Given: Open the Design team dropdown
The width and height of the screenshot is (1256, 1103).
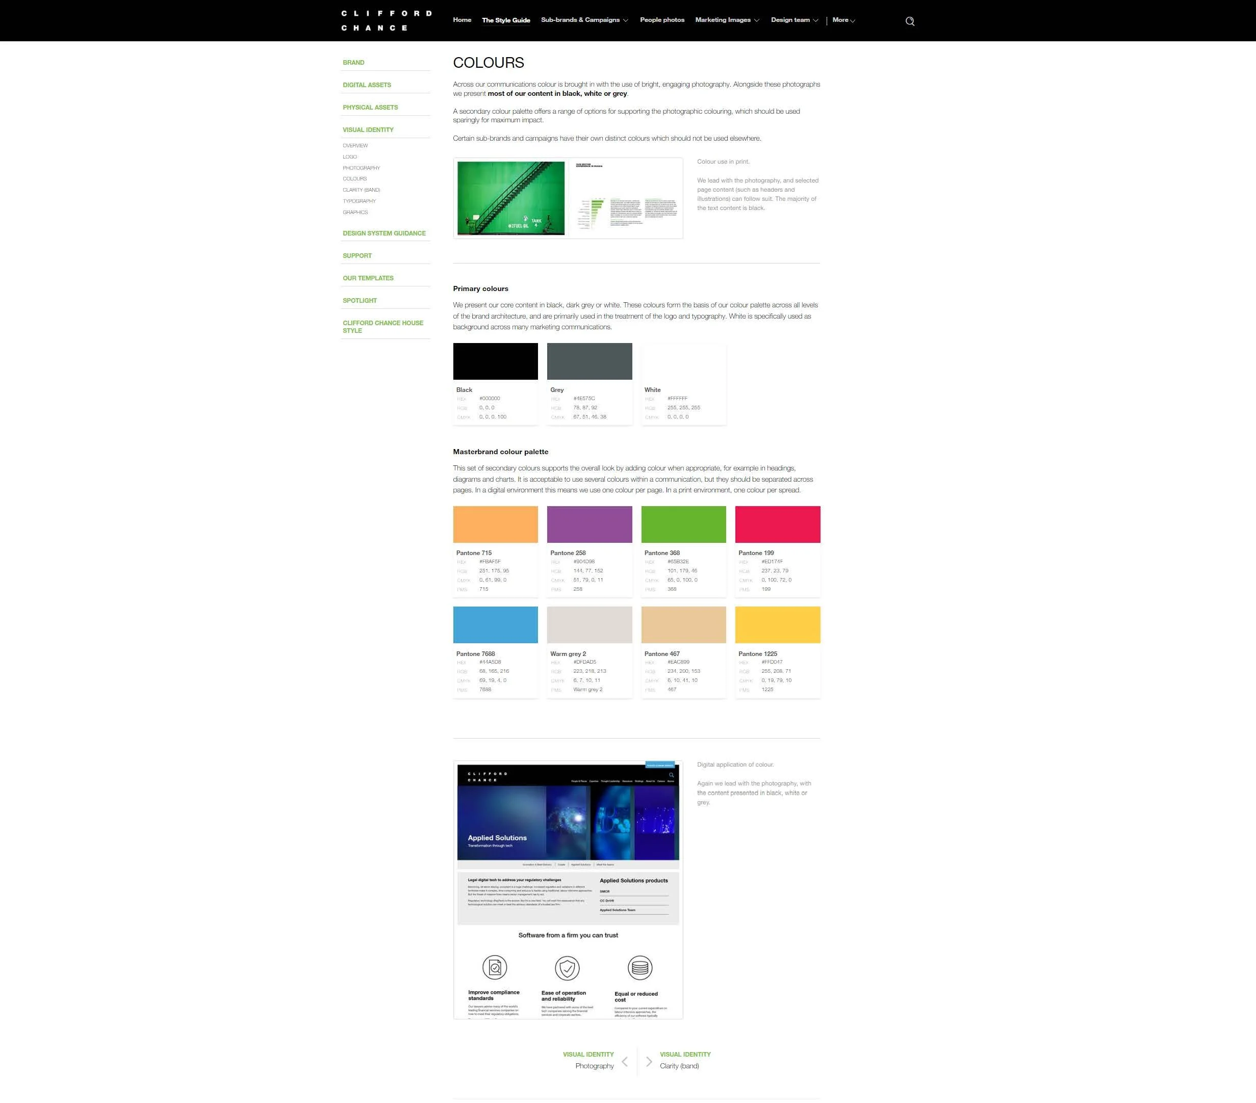Looking at the screenshot, I should 794,20.
